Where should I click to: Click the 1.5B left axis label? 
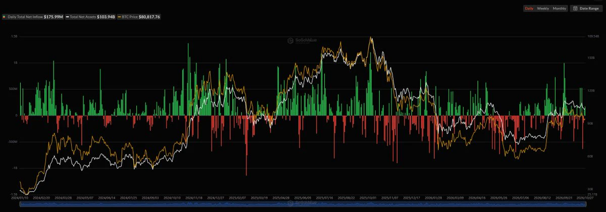pos(15,37)
